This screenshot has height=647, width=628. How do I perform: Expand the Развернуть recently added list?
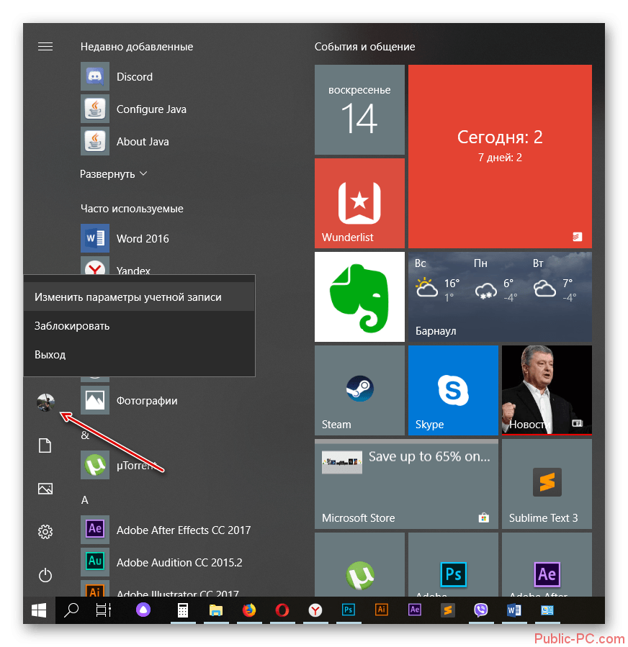coord(113,174)
